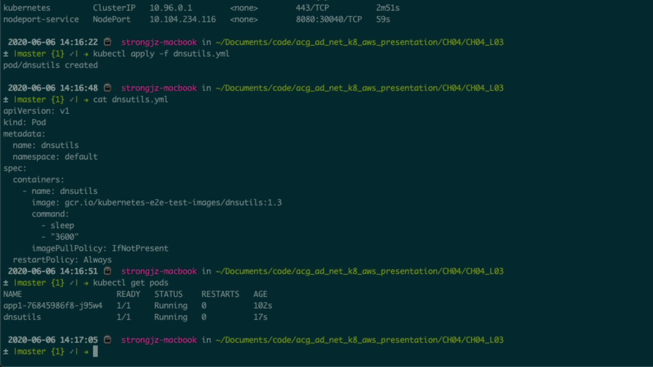The image size is (653, 367).
Task: Click the ± symbol on the last prompt line
Action: [x=6, y=351]
